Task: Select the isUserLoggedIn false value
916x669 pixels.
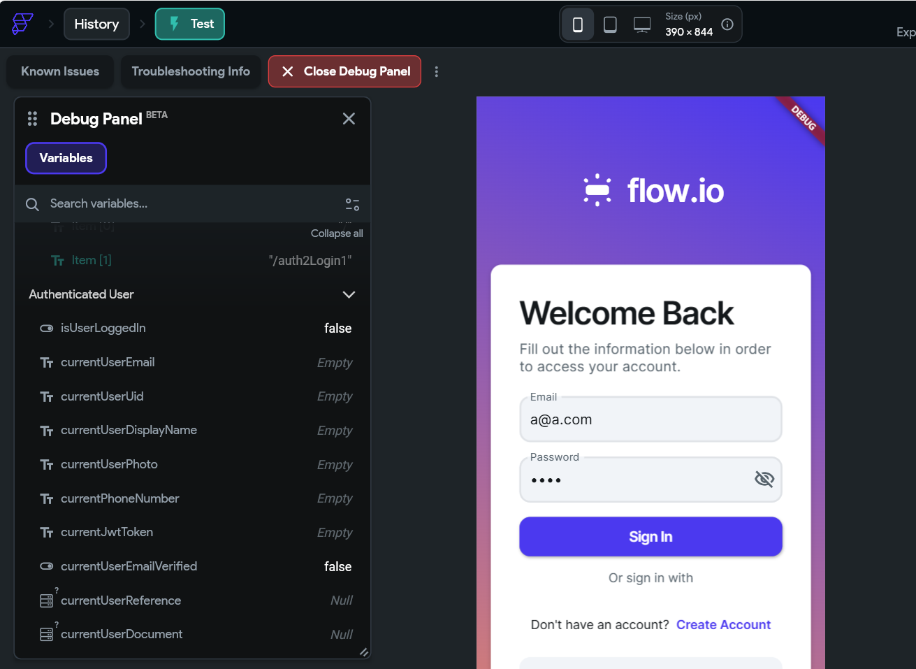Action: tap(338, 329)
